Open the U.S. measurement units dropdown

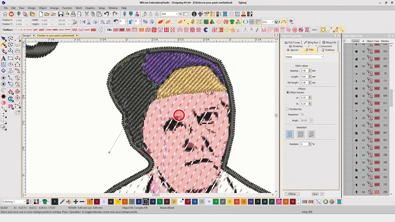272,22
